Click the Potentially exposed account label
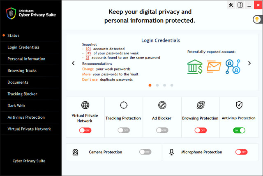The width and height of the screenshot is (263, 176). (x=211, y=52)
